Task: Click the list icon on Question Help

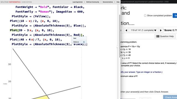Action: [158, 36]
